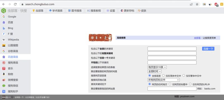Click the 不包括 keywords input field

[172, 62]
